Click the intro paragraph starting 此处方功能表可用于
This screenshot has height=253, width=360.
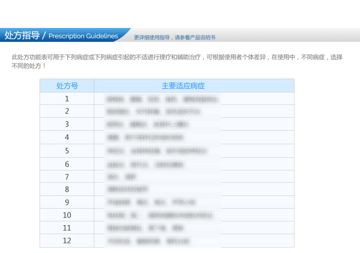(177, 61)
